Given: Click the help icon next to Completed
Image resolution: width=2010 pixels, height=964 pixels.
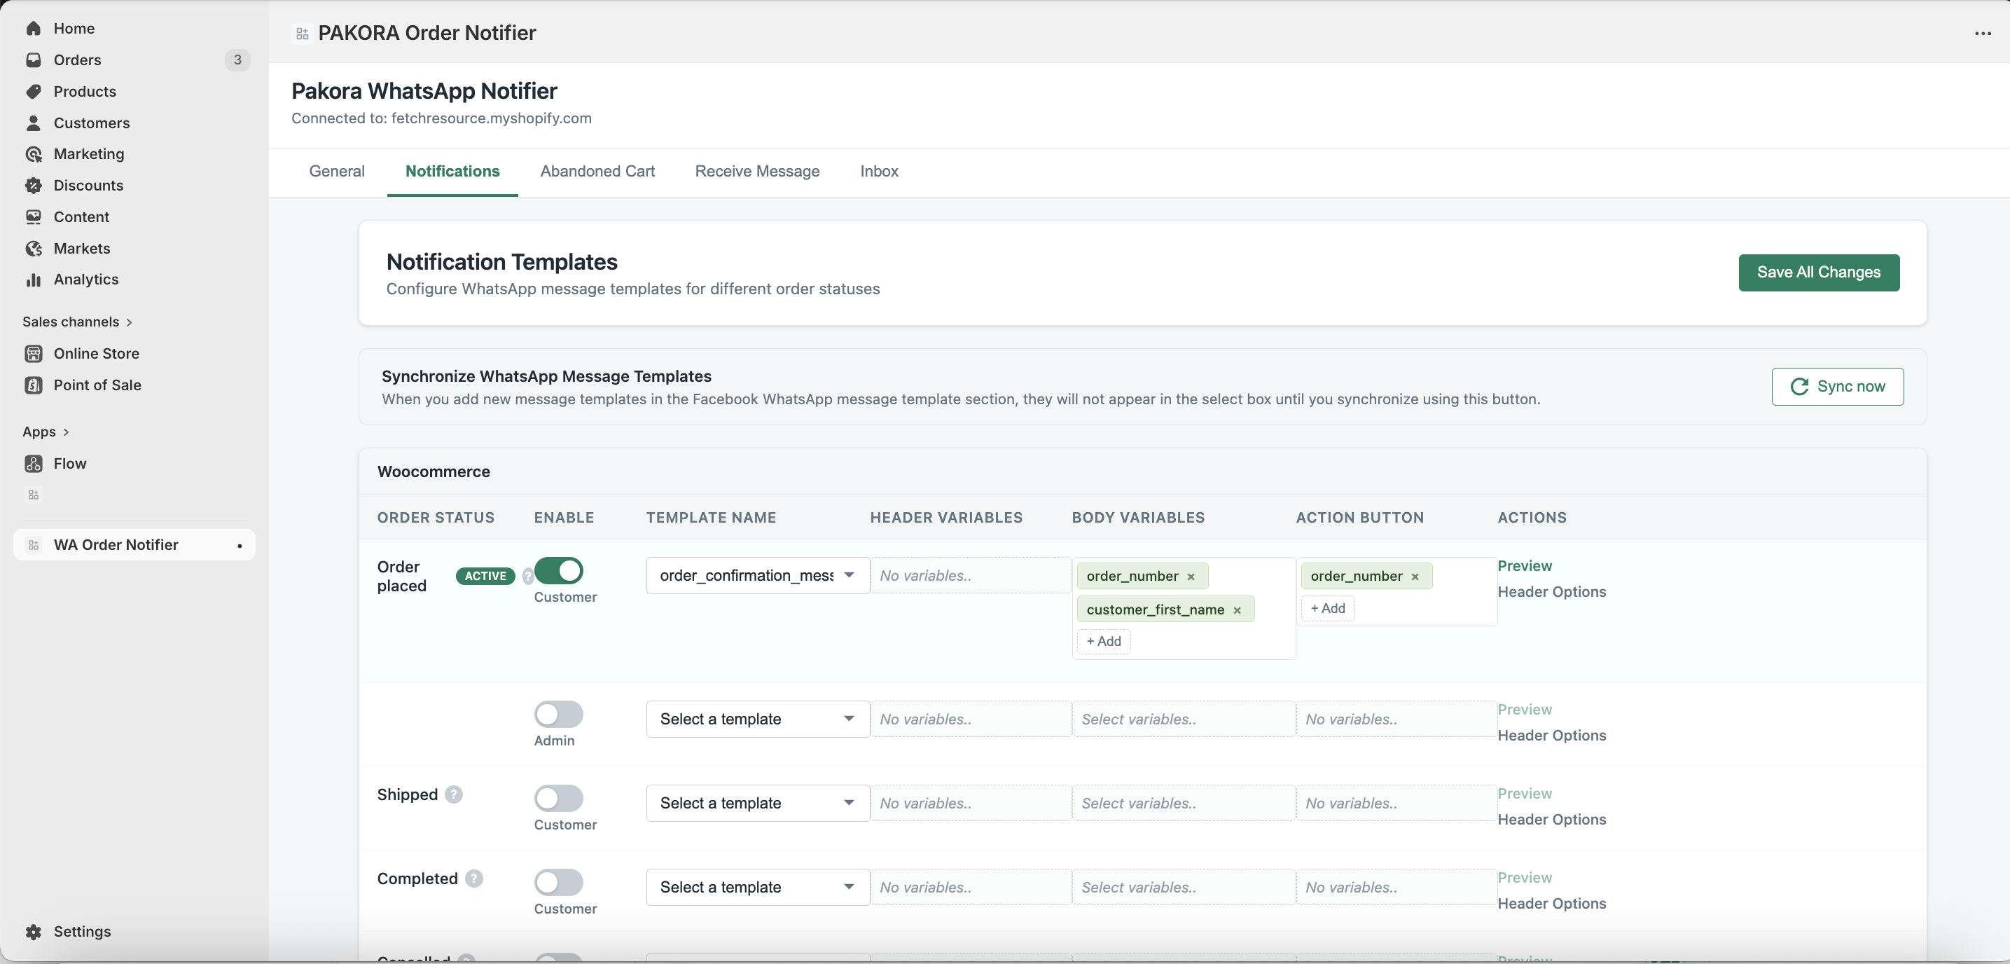Looking at the screenshot, I should (x=473, y=879).
